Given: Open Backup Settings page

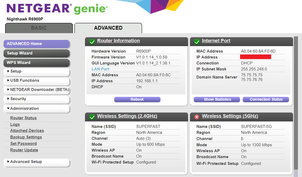Looking at the screenshot, I should 26,137.
